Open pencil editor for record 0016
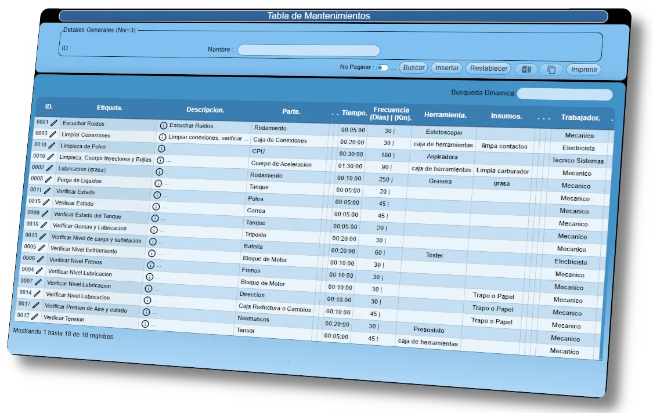Image resolution: width=653 pixels, height=413 pixels. (x=50, y=157)
